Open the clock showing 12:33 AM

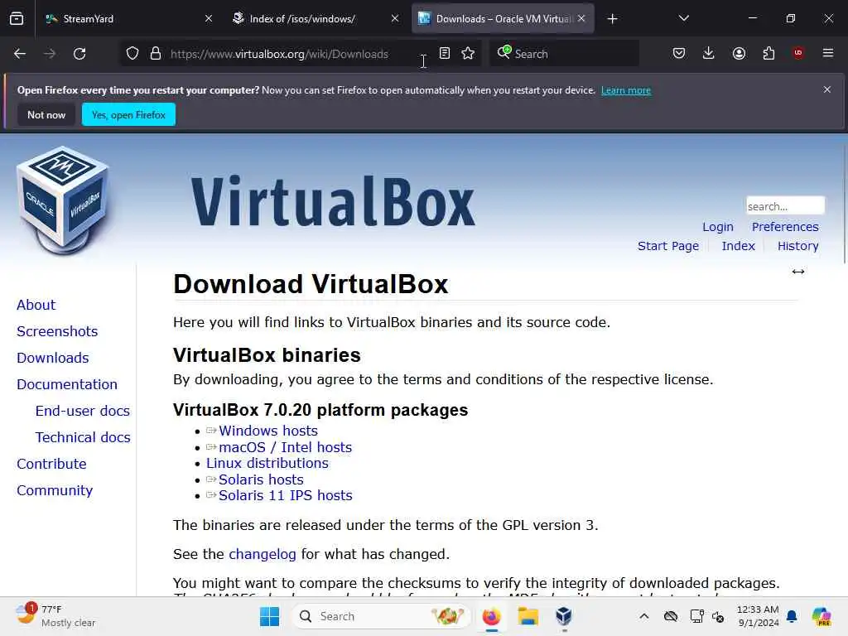[758, 616]
